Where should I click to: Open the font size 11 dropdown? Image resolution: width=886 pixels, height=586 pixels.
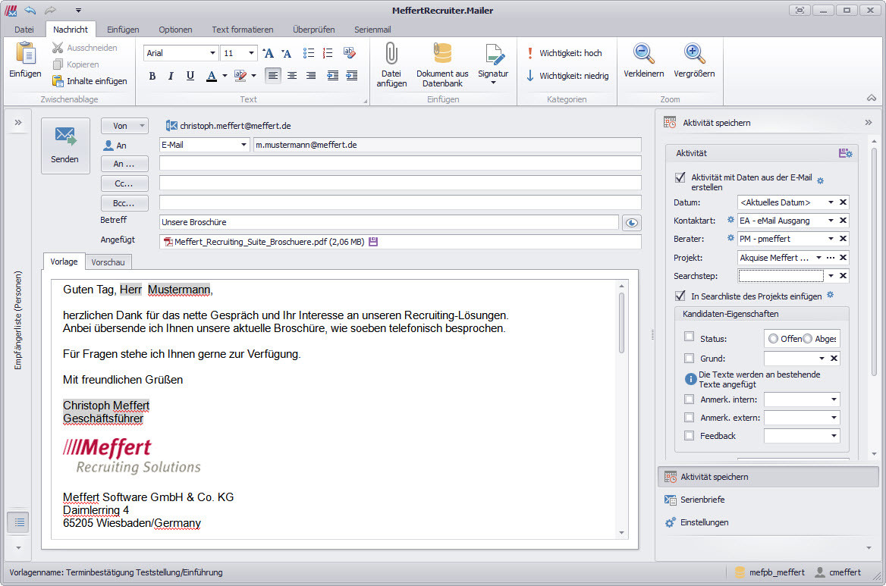point(251,53)
